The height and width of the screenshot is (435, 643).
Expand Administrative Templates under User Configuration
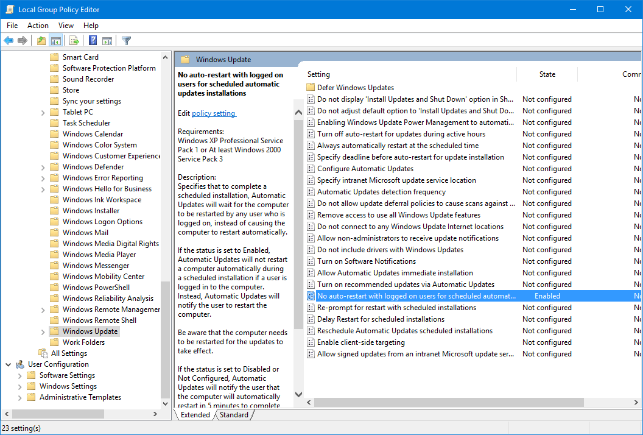pos(19,397)
